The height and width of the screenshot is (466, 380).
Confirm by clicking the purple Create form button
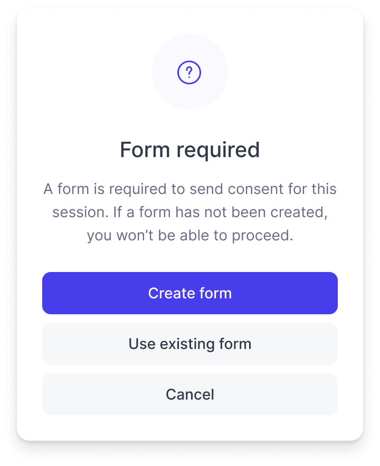pos(190,293)
